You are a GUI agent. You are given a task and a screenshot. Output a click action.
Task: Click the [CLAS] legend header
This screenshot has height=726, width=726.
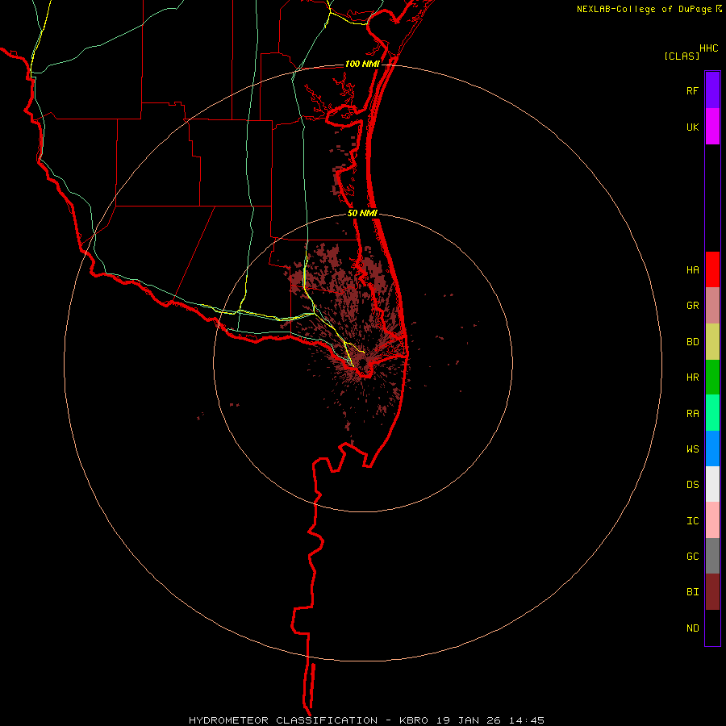(682, 56)
